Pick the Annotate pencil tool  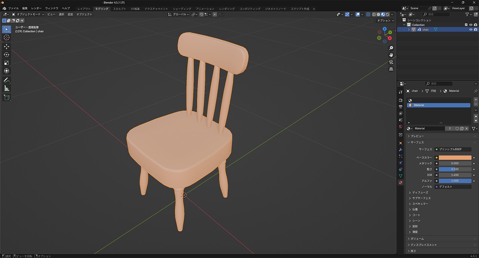(x=6, y=80)
